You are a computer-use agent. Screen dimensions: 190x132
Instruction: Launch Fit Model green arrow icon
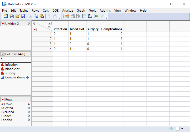pyautogui.click(x=96, y=16)
